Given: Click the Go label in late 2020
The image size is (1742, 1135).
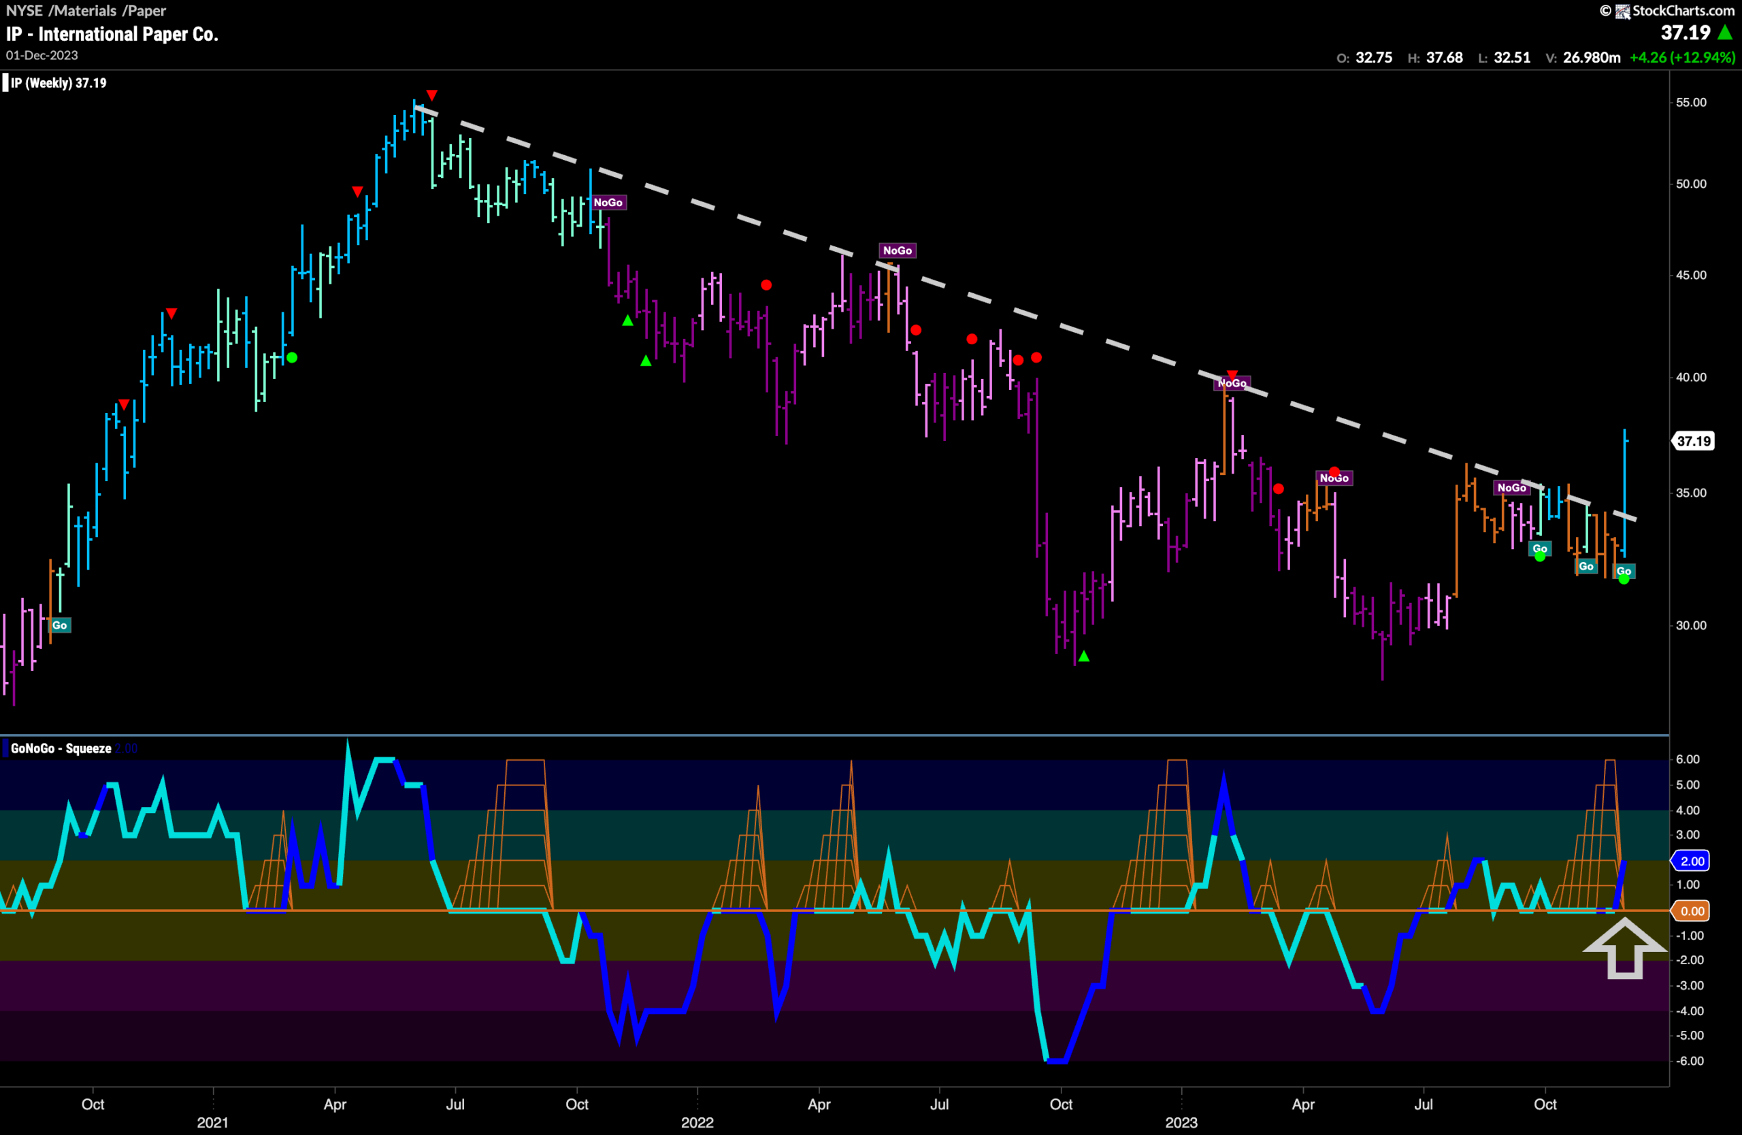Looking at the screenshot, I should (x=59, y=625).
